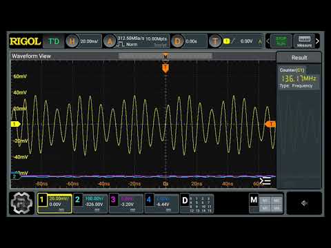
Task: Click the waveform memory position bar
Action: click(x=165, y=56)
